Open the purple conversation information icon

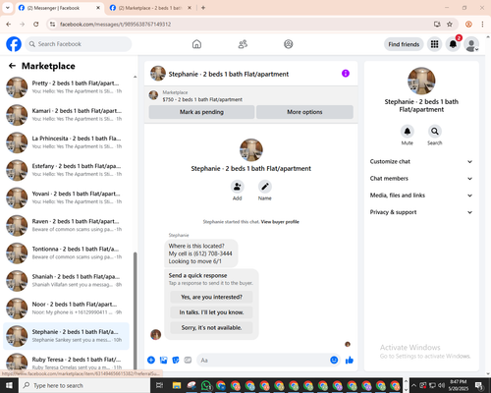pos(346,74)
